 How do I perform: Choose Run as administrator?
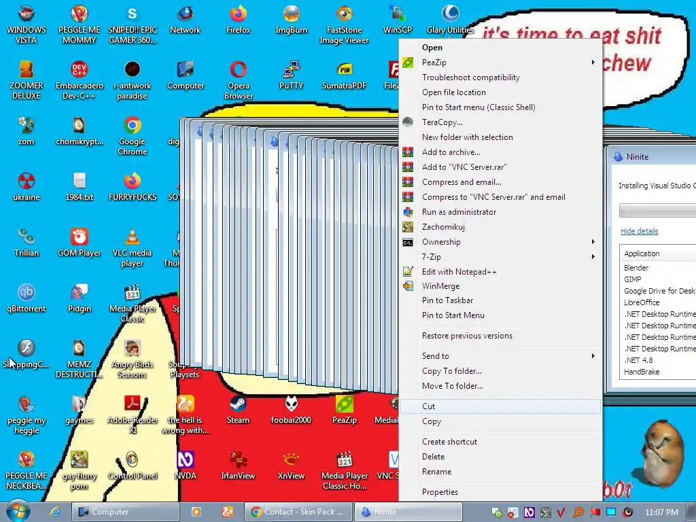tap(500, 212)
